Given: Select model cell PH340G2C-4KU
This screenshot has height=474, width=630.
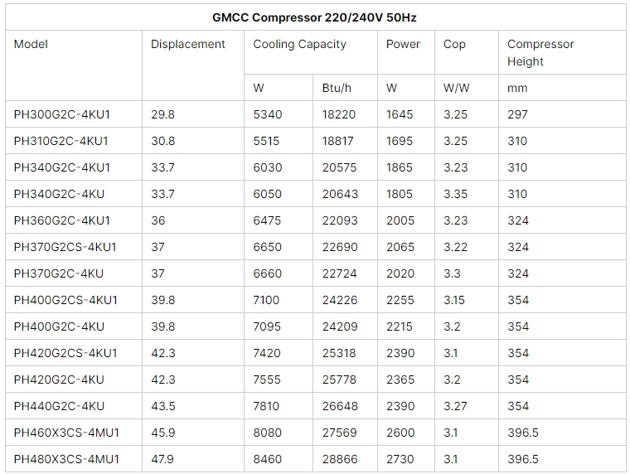Looking at the screenshot, I should [x=59, y=194].
